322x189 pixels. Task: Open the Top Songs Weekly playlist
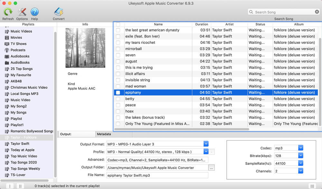click(25, 169)
